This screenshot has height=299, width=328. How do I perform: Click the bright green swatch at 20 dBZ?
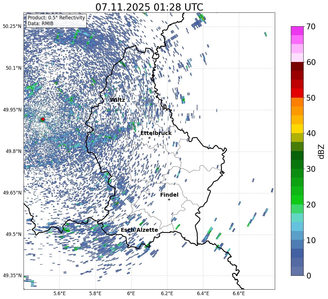pos(297,200)
